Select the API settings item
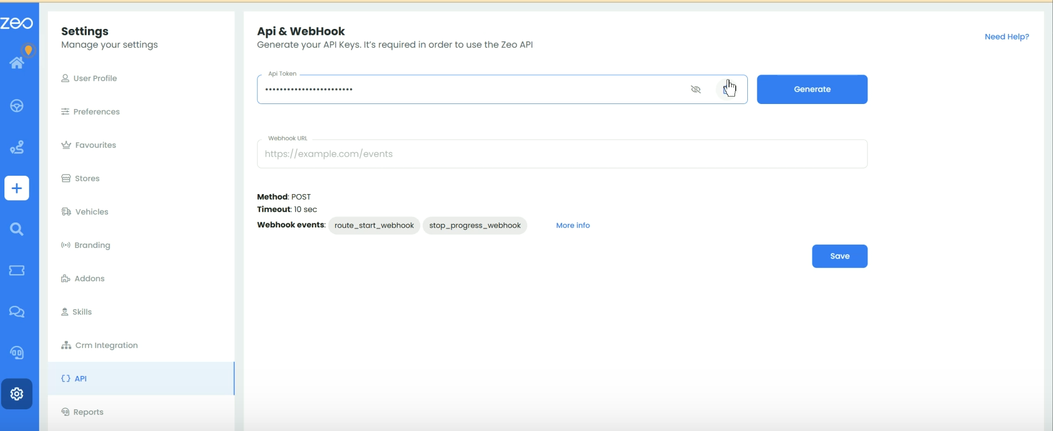Viewport: 1053px width, 431px height. coord(141,379)
